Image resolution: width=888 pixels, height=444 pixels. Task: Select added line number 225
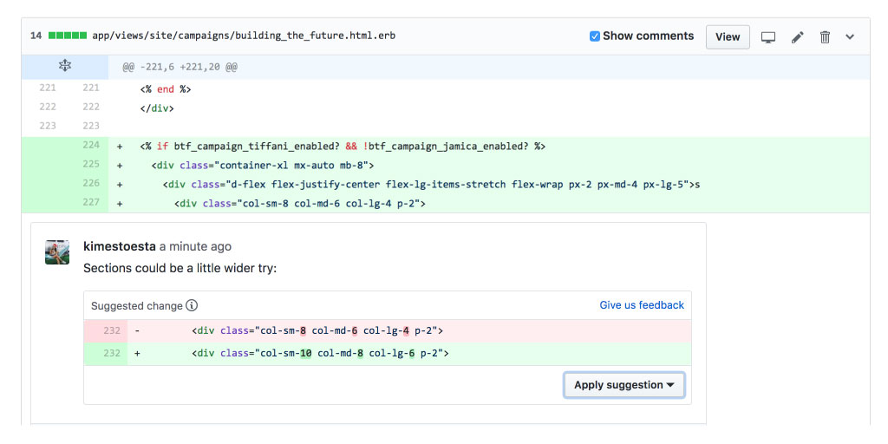tap(91, 165)
